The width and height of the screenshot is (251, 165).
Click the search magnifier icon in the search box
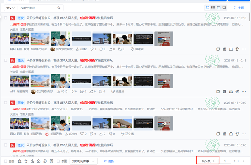tap(59, 8)
